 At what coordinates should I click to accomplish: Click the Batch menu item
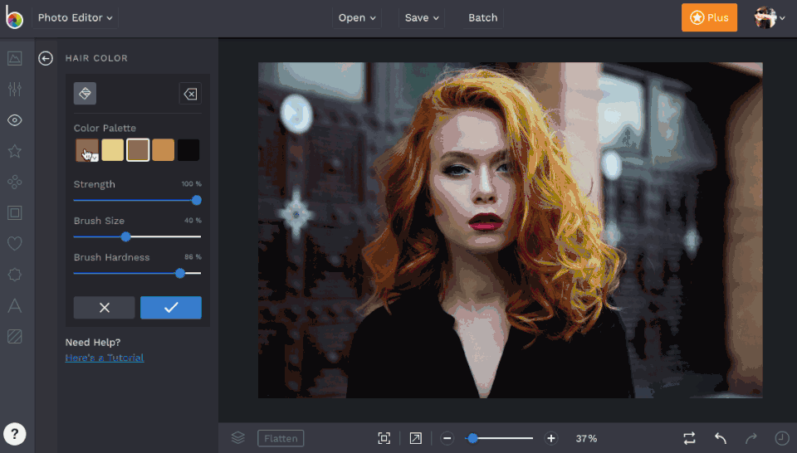pyautogui.click(x=482, y=17)
